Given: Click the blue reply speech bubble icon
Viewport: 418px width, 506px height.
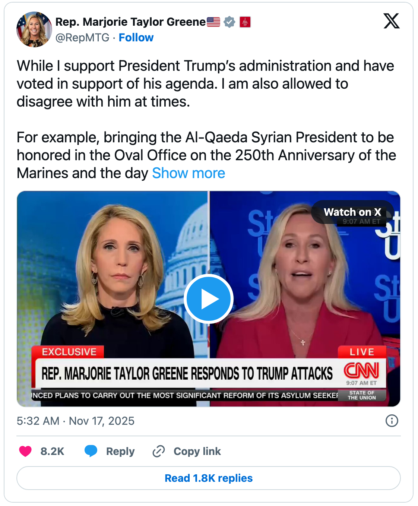Looking at the screenshot, I should coord(91,451).
